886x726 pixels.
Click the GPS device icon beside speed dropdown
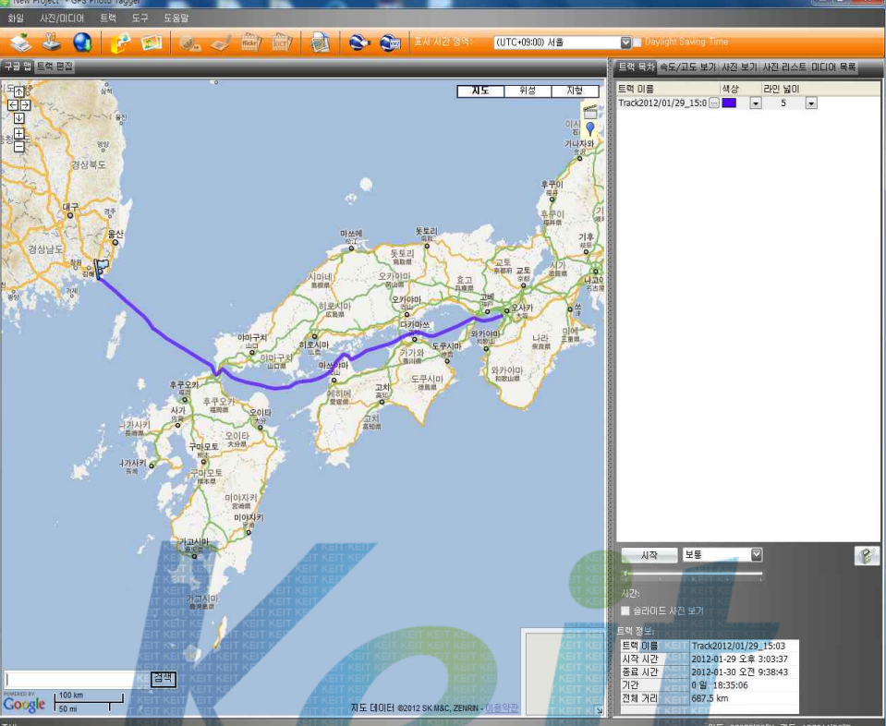tap(866, 555)
